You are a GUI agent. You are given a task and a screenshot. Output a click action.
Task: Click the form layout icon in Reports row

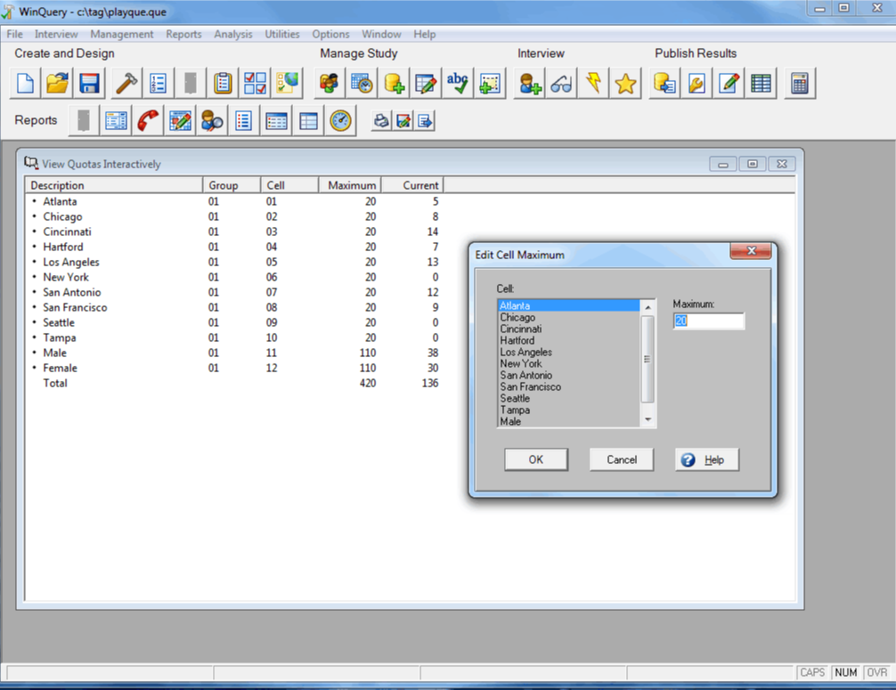tap(116, 120)
